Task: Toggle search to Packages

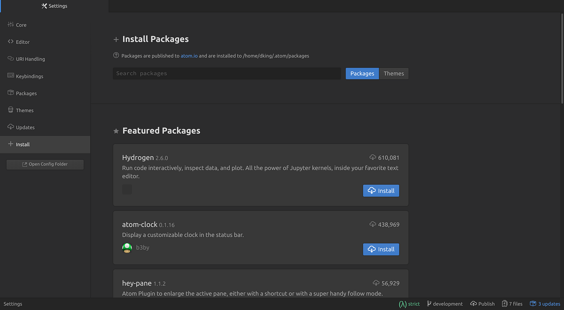Action: coord(362,73)
